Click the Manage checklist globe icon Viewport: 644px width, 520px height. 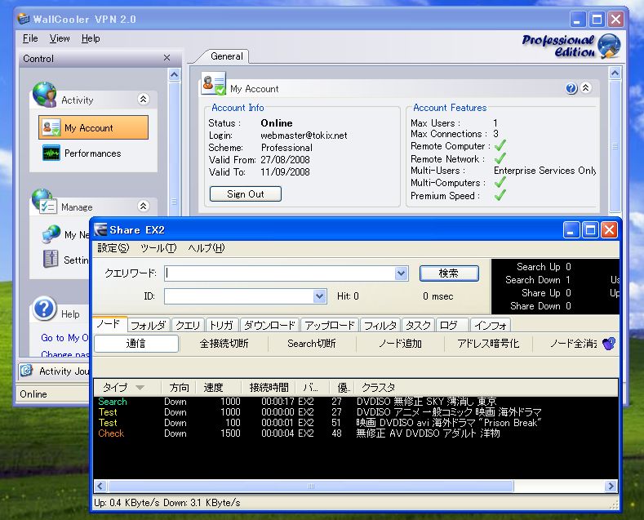pyautogui.click(x=44, y=202)
